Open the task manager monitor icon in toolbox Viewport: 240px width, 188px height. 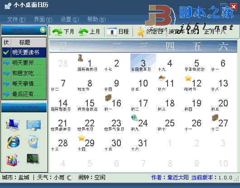33,159
